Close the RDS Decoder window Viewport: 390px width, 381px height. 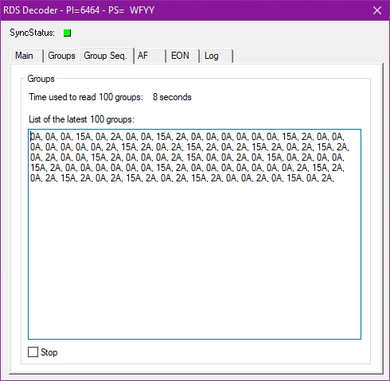click(377, 10)
